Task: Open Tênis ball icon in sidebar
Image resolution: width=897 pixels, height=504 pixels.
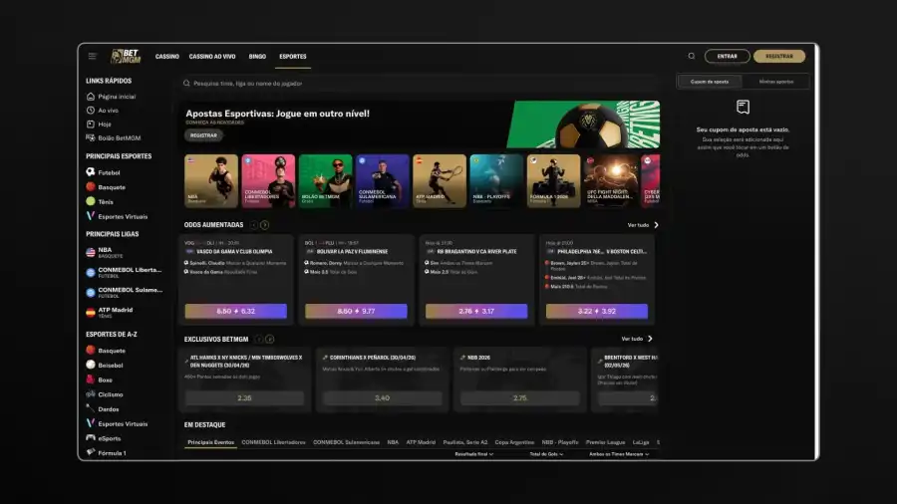Action: coord(91,201)
